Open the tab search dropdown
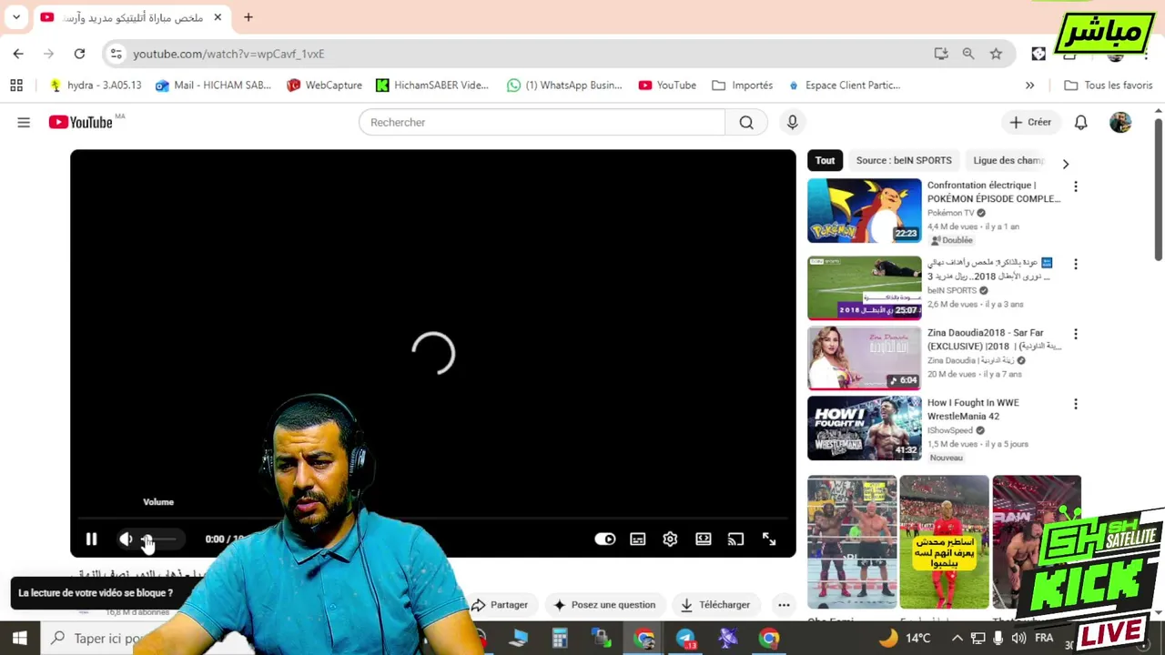This screenshot has width=1165, height=655. 15,17
